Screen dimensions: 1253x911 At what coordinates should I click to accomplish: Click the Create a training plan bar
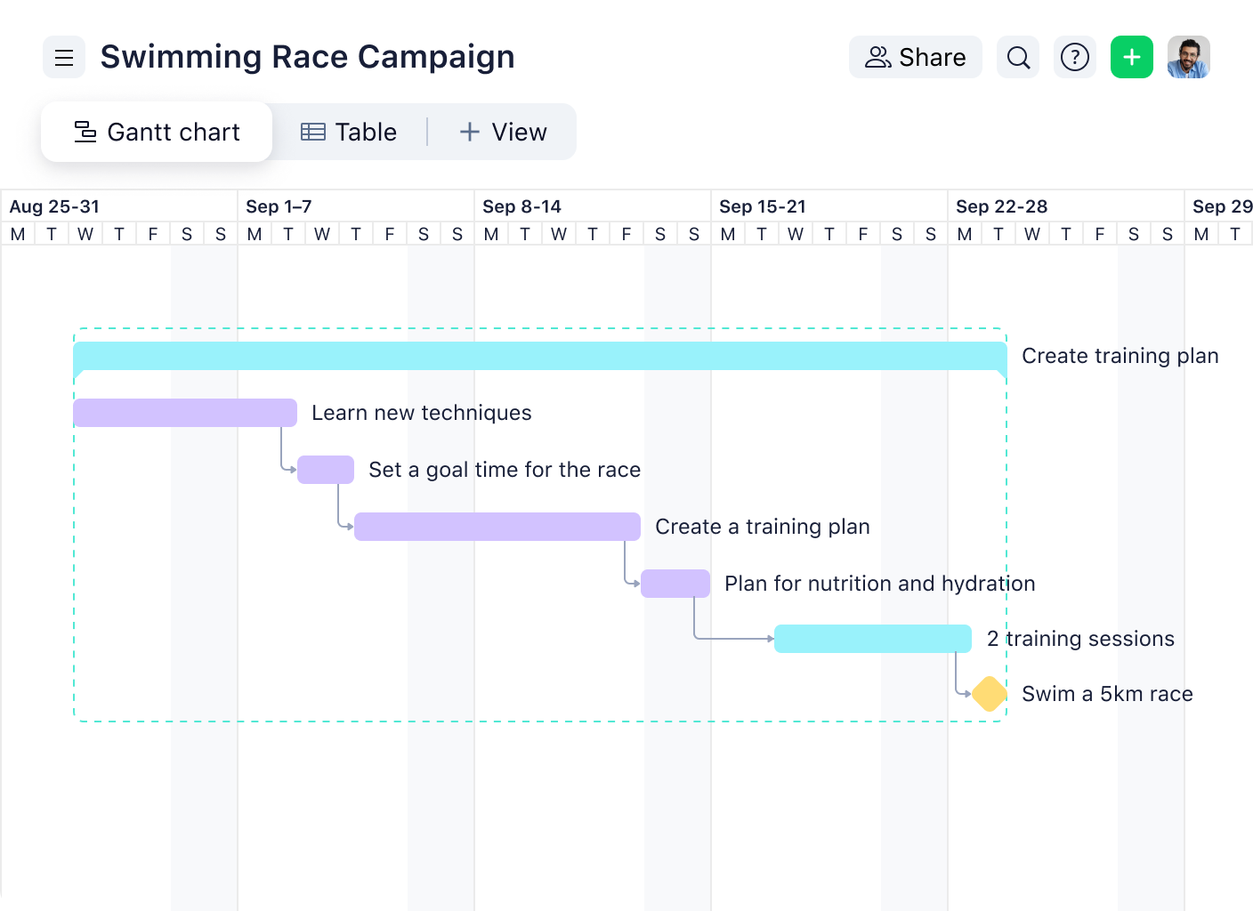(496, 526)
